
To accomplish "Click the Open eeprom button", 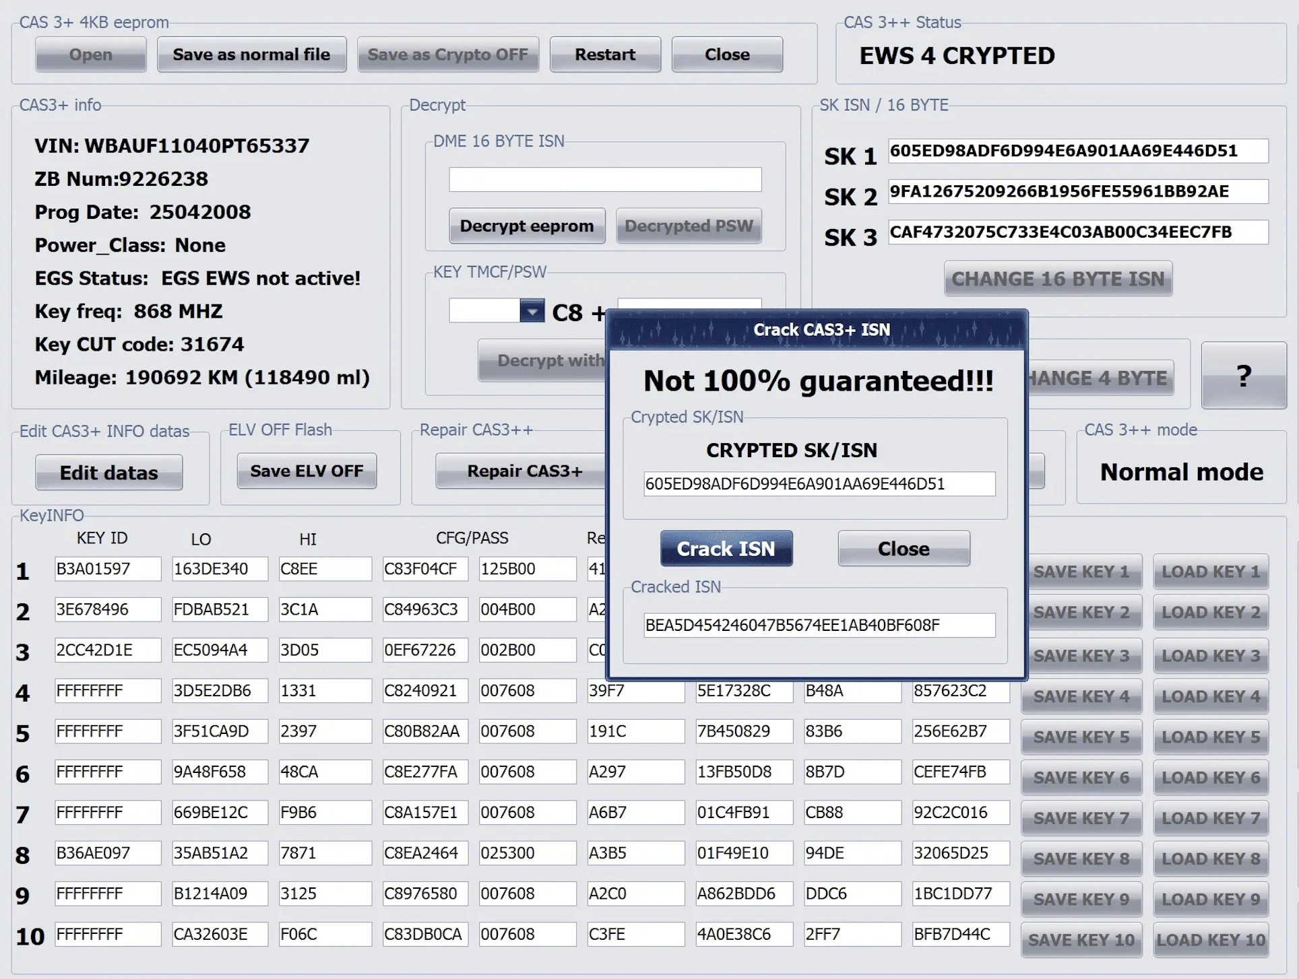I will 91,55.
